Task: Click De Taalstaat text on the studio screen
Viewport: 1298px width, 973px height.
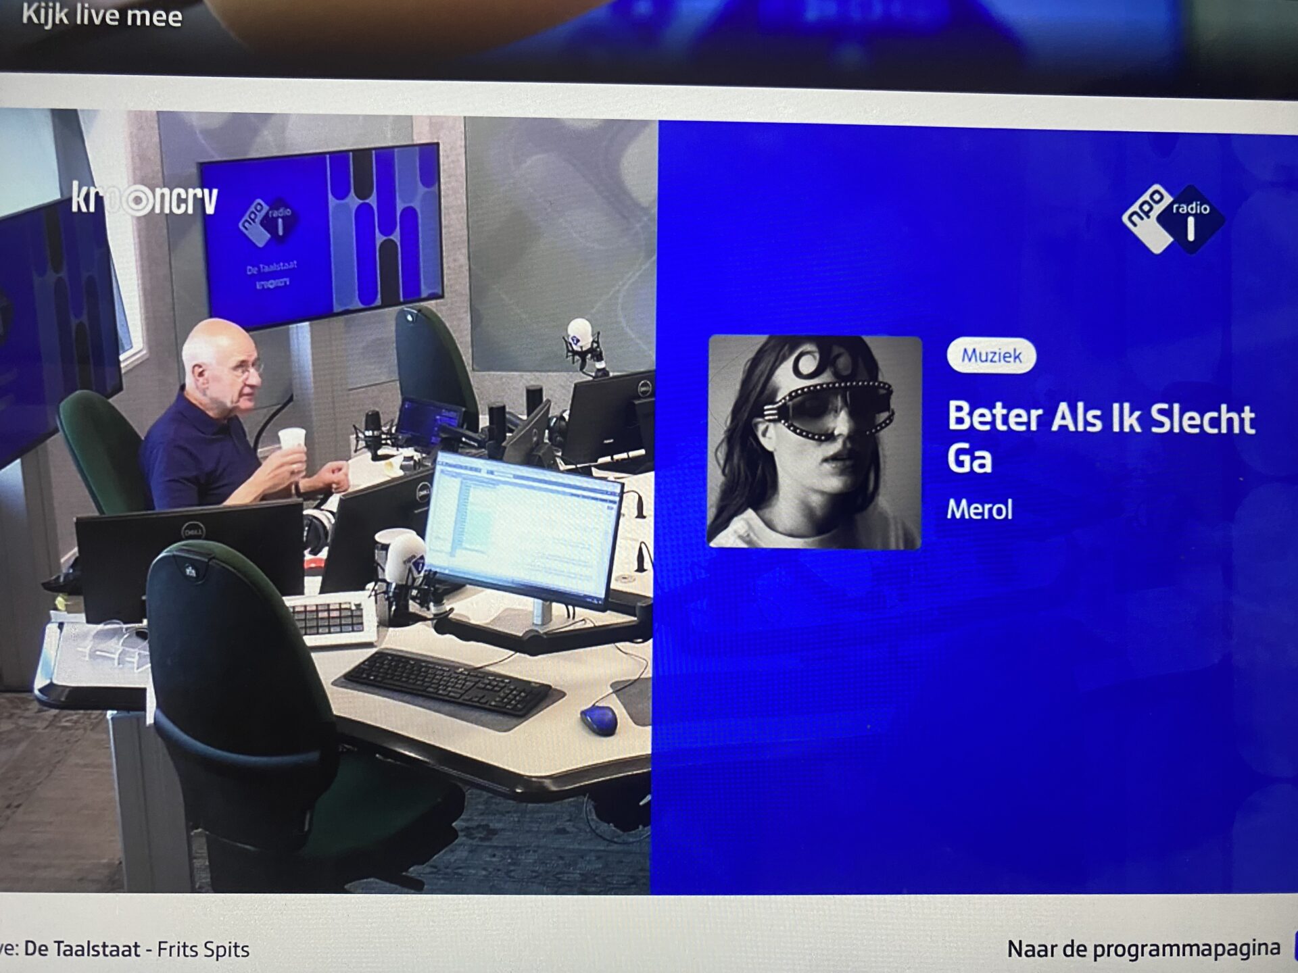Action: (271, 268)
